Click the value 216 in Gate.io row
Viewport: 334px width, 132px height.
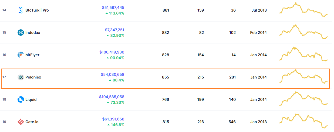coord(201,122)
